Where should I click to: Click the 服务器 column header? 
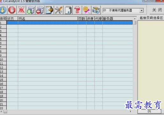118,19
